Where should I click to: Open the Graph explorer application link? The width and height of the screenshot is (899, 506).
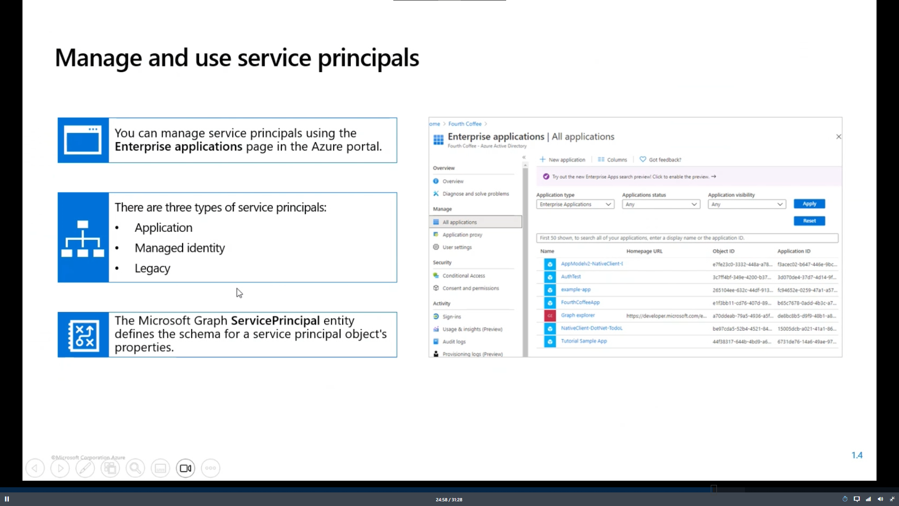[x=578, y=315]
